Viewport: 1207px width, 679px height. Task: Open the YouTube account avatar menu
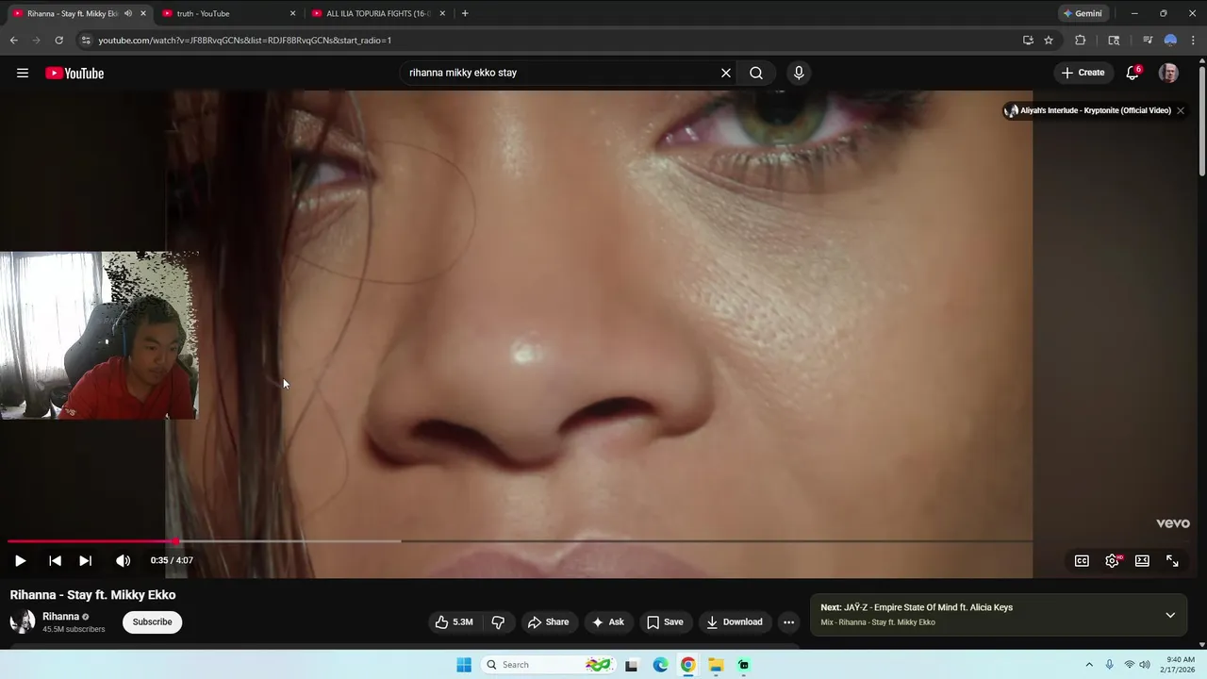pyautogui.click(x=1168, y=73)
